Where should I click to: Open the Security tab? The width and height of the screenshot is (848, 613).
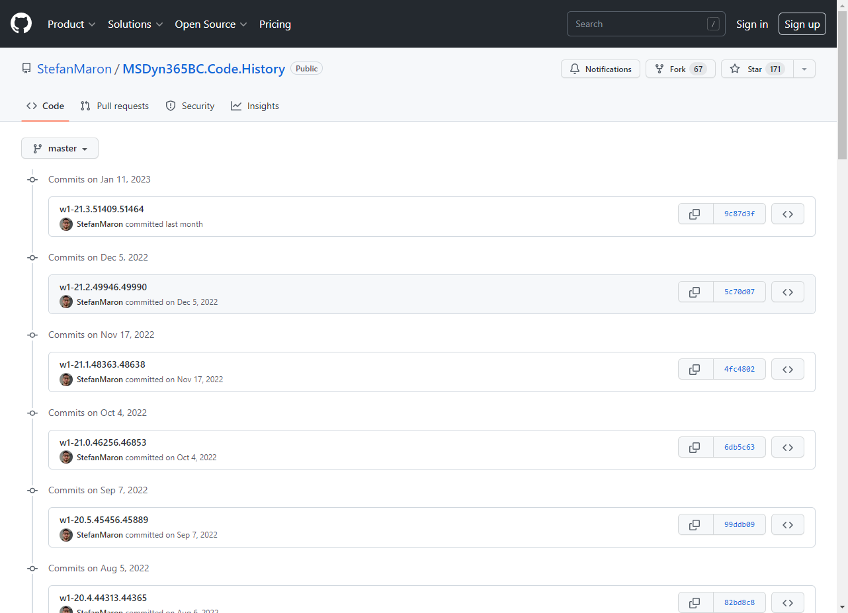[x=190, y=106]
